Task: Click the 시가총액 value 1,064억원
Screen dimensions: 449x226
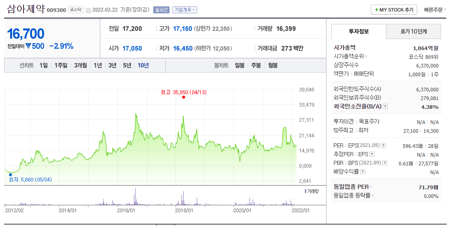Action: pyautogui.click(x=426, y=48)
